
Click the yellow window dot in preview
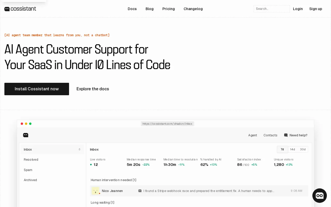26,124
